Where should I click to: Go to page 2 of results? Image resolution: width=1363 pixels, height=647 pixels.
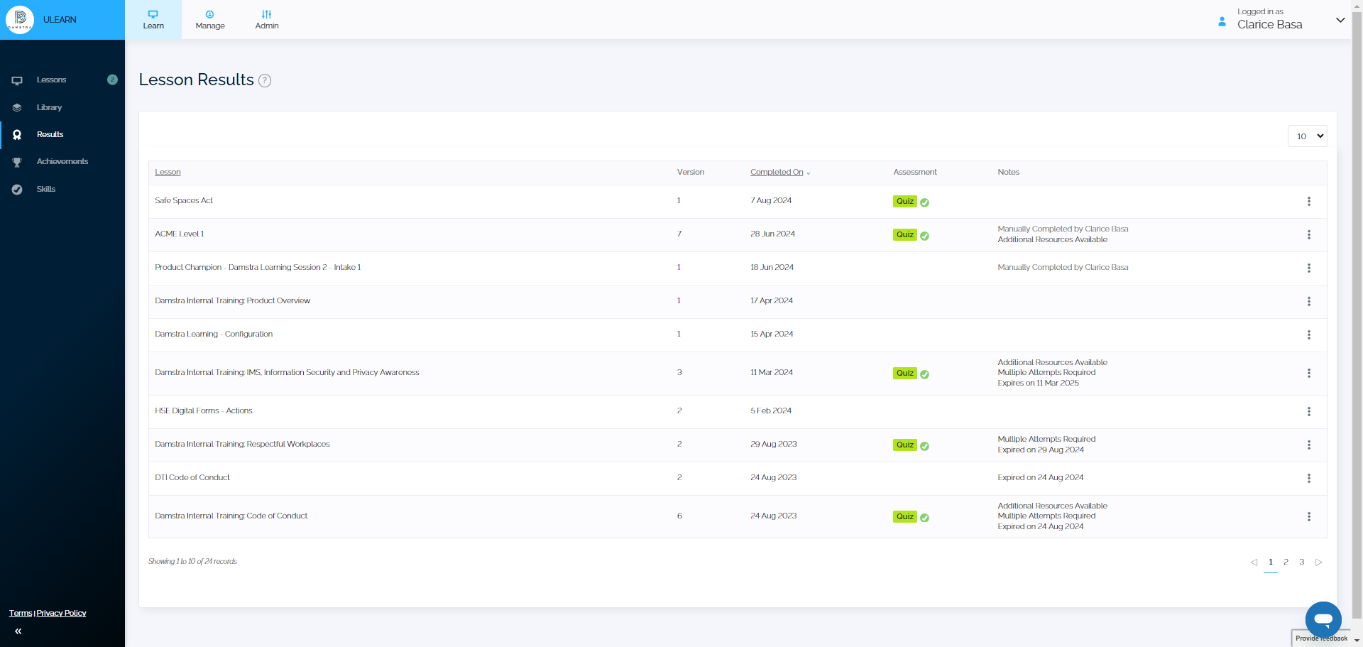(1286, 562)
